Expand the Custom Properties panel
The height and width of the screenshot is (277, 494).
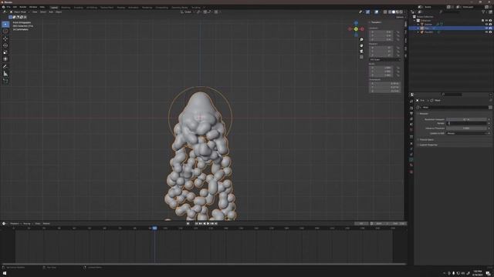(428, 145)
